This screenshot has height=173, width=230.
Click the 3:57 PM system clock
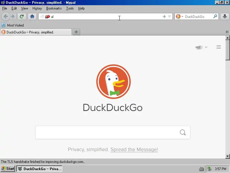[221, 169]
